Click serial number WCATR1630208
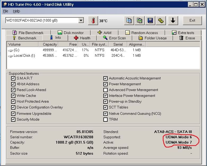Image resolution: width=207 pixels, height=166 pixels. pyautogui.click(x=78, y=137)
